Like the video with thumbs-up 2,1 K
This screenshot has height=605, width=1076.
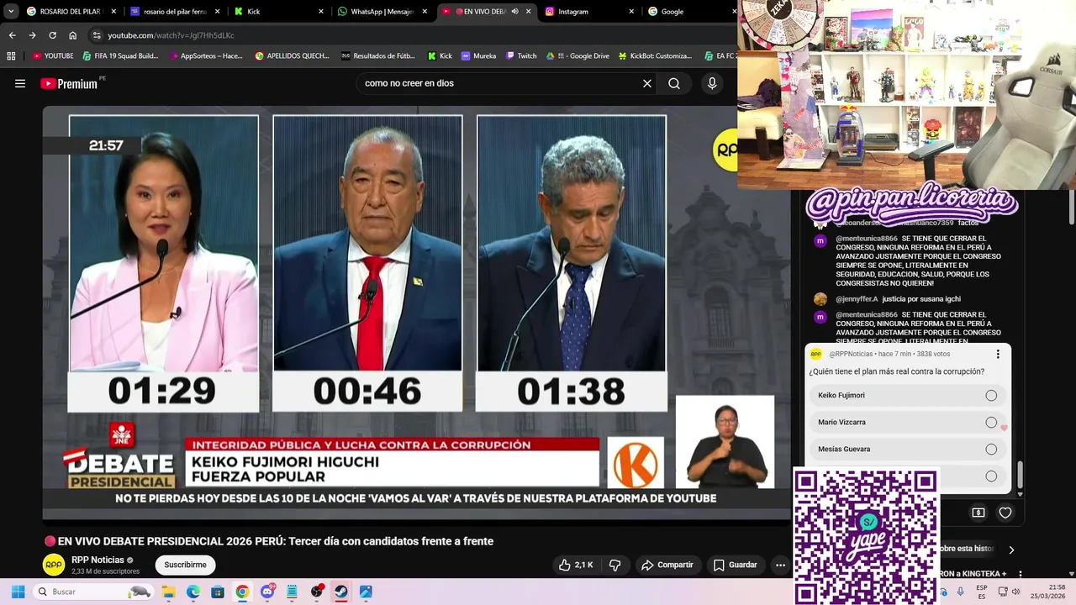coord(576,565)
